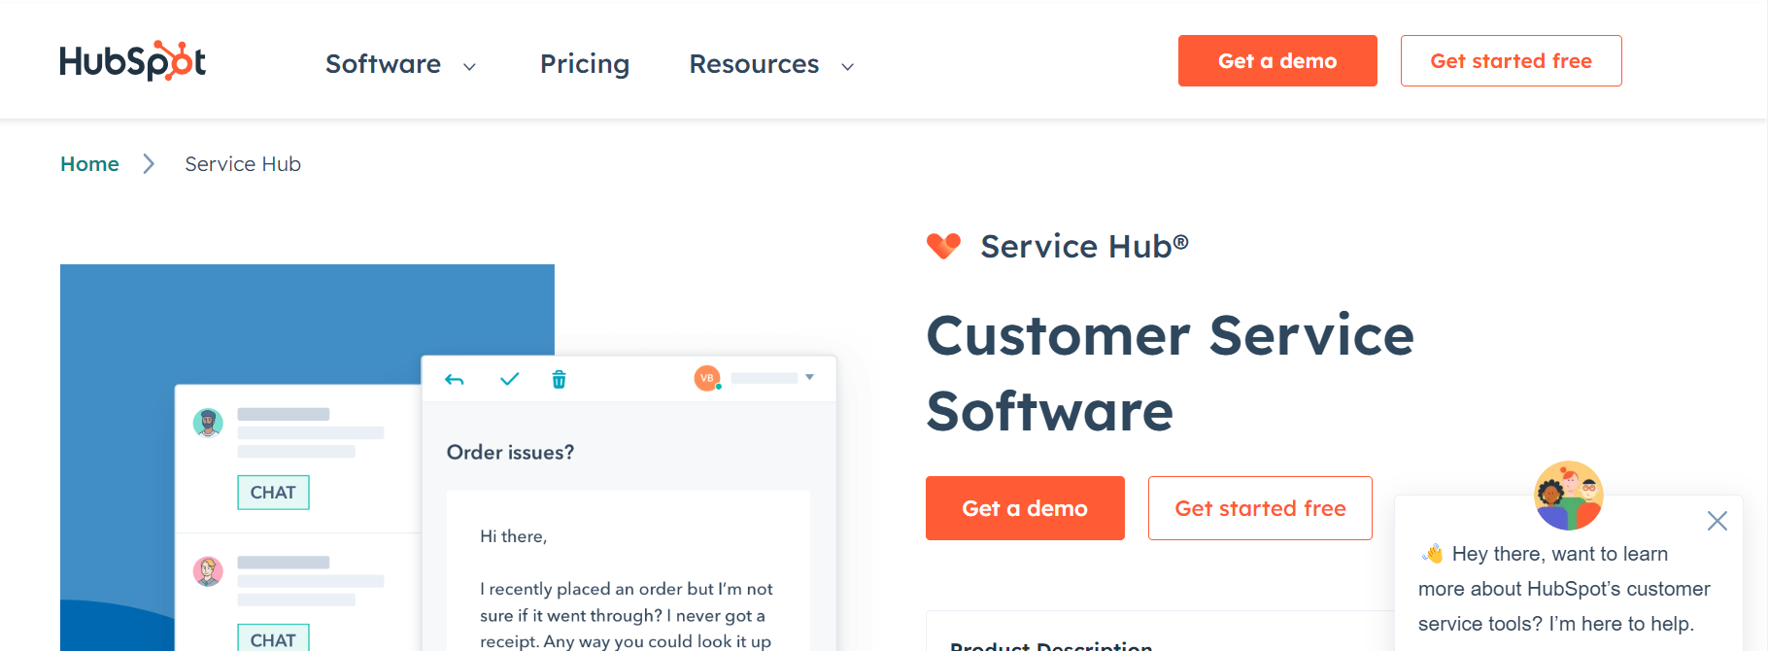Click the Service Hub heart icon

943,246
